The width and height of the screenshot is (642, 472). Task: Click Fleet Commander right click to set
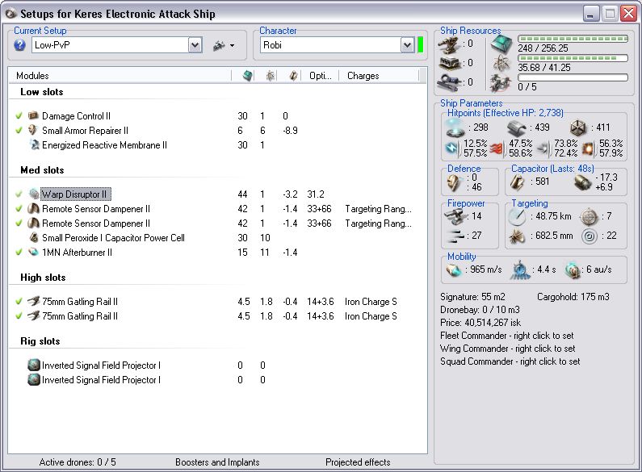[x=507, y=336]
